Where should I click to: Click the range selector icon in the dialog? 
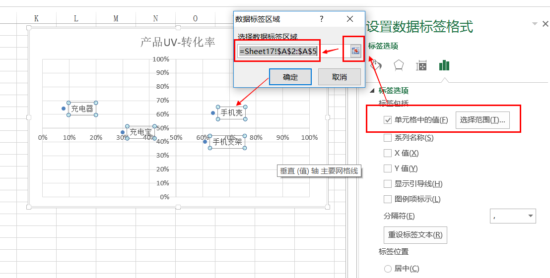click(356, 51)
